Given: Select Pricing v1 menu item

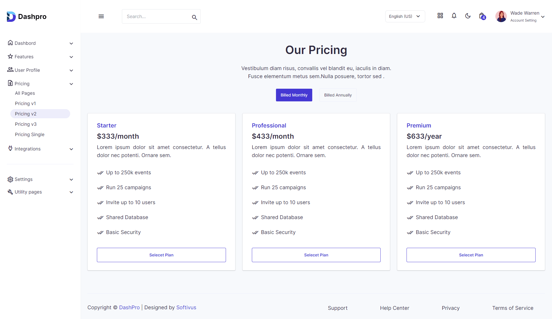Looking at the screenshot, I should pos(26,103).
